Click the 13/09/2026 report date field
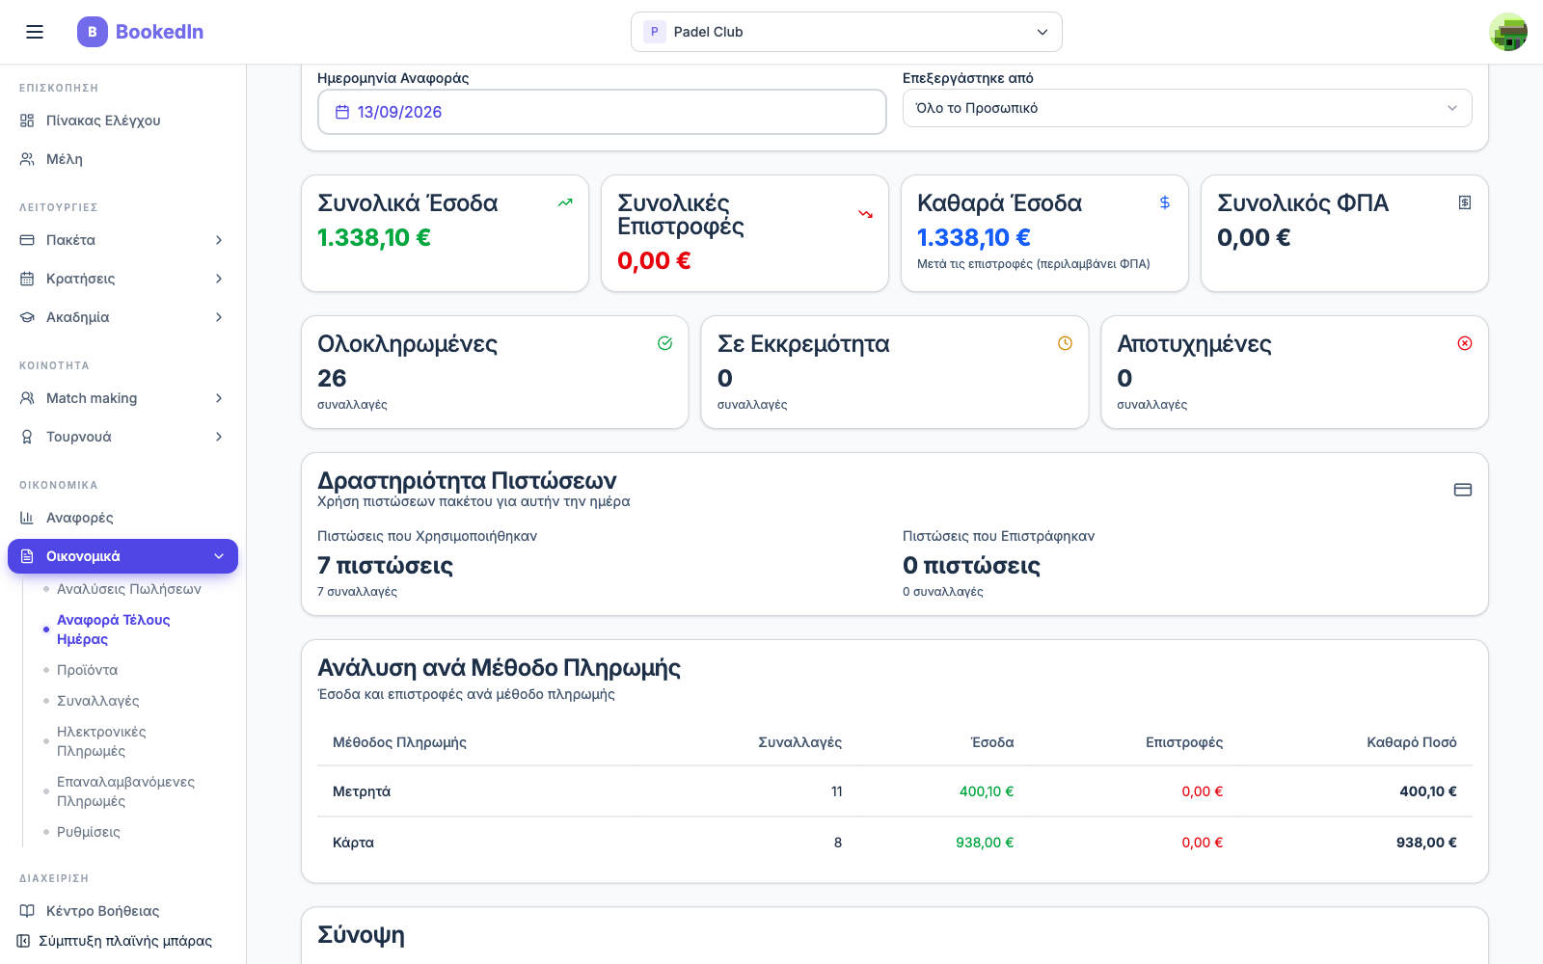This screenshot has width=1543, height=964. 602,112
